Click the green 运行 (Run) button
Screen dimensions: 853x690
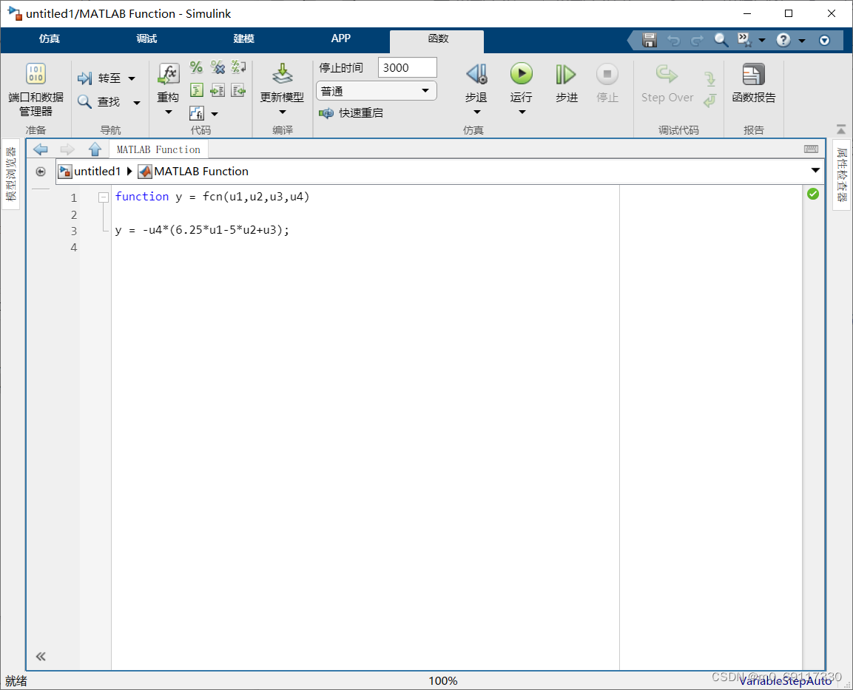[x=521, y=74]
